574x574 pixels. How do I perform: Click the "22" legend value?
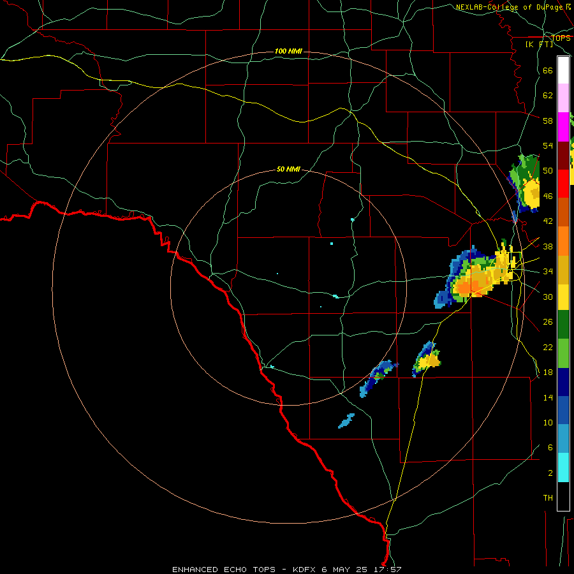tap(548, 347)
